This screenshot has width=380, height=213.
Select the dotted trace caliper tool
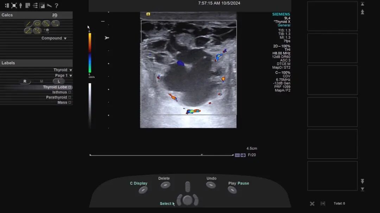coord(46,24)
